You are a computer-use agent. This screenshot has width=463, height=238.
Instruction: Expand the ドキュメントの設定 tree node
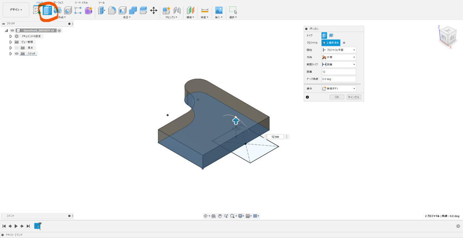[11, 36]
